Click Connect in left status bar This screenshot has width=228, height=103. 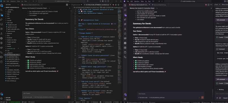[31, 102]
